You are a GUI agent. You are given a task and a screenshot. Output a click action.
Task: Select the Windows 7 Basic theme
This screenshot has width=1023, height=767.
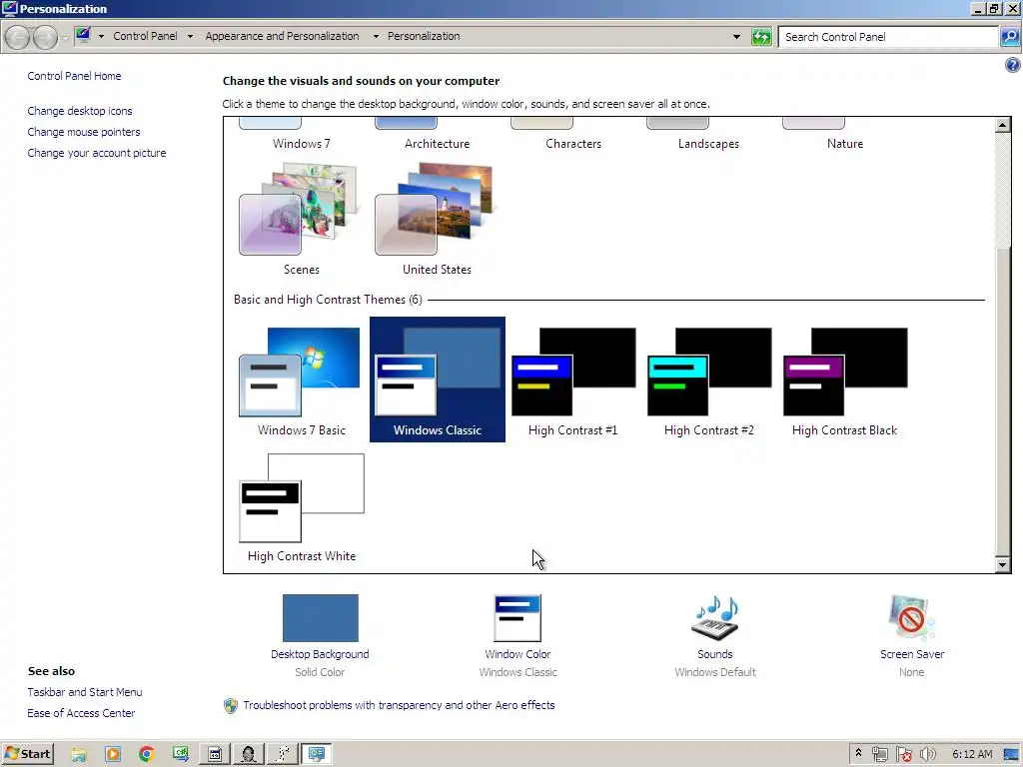coord(301,381)
